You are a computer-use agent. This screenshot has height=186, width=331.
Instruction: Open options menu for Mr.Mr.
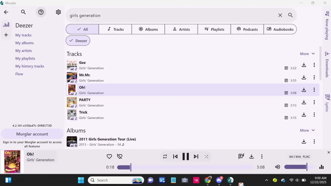(x=314, y=77)
